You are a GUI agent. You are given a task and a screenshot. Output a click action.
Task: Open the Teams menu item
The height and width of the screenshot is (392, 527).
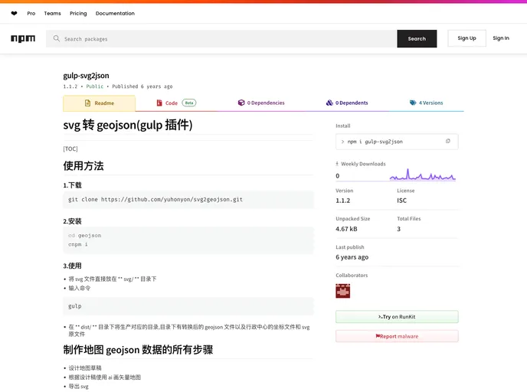point(52,14)
